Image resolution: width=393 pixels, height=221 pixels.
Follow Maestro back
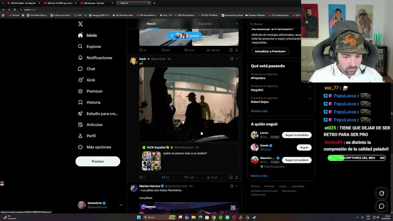297,160
